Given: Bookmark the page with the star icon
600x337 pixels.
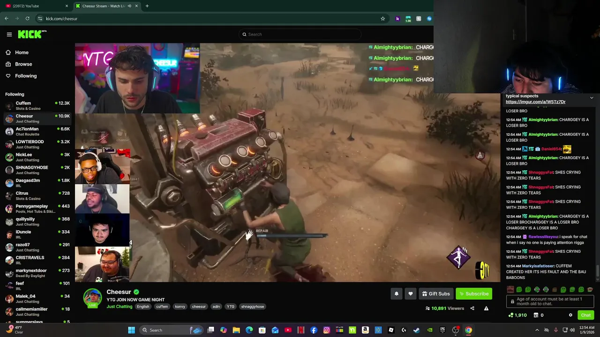Looking at the screenshot, I should (383, 19).
